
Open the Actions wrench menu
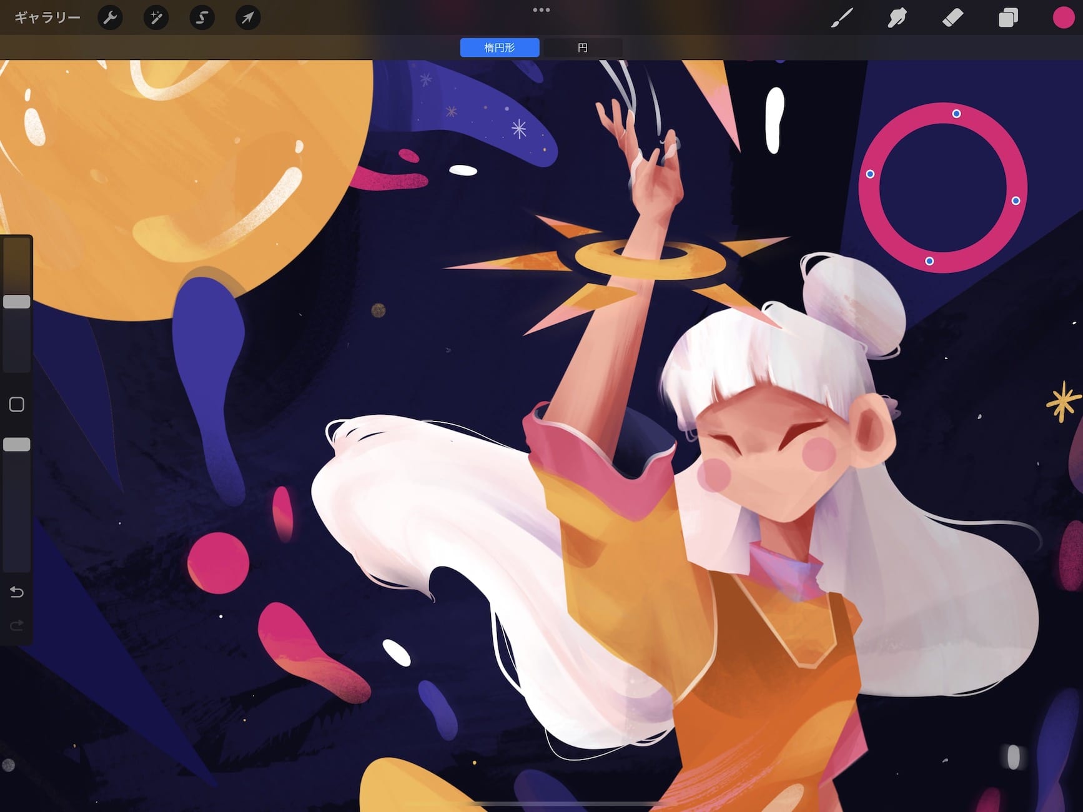(110, 17)
